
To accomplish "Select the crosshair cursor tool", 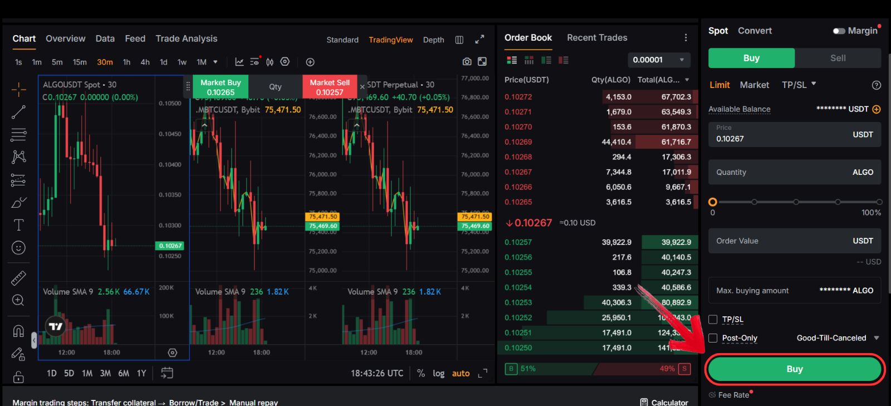I will [18, 89].
